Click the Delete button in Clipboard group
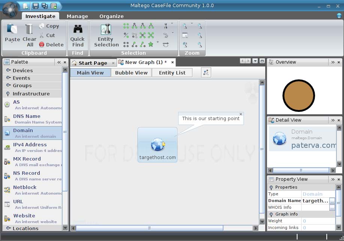The width and height of the screenshot is (344, 241). coord(52,45)
